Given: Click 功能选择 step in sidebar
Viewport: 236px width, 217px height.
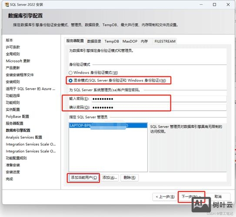Looking at the screenshot, I should 13,95.
